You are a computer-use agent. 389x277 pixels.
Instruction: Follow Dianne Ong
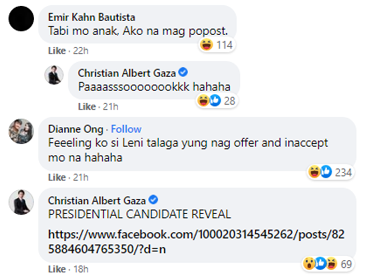[126, 129]
